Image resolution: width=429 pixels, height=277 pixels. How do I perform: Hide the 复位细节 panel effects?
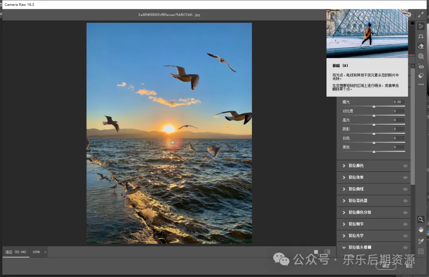[405, 224]
